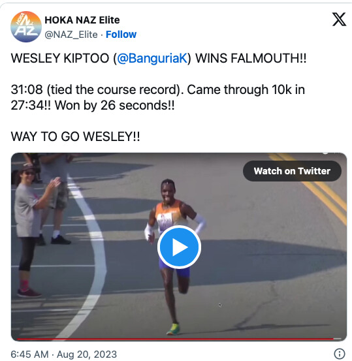Click the red video progress bar

point(175,339)
